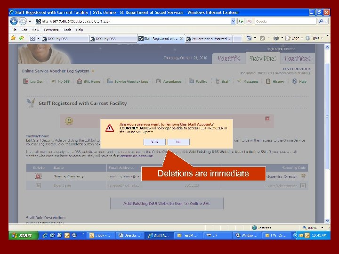Follow the create an account link
This screenshot has height=254, width=339.
[137, 156]
